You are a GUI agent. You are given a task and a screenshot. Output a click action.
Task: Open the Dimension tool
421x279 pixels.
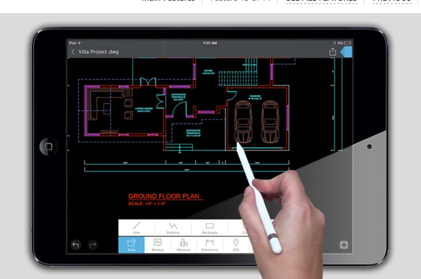point(210,245)
